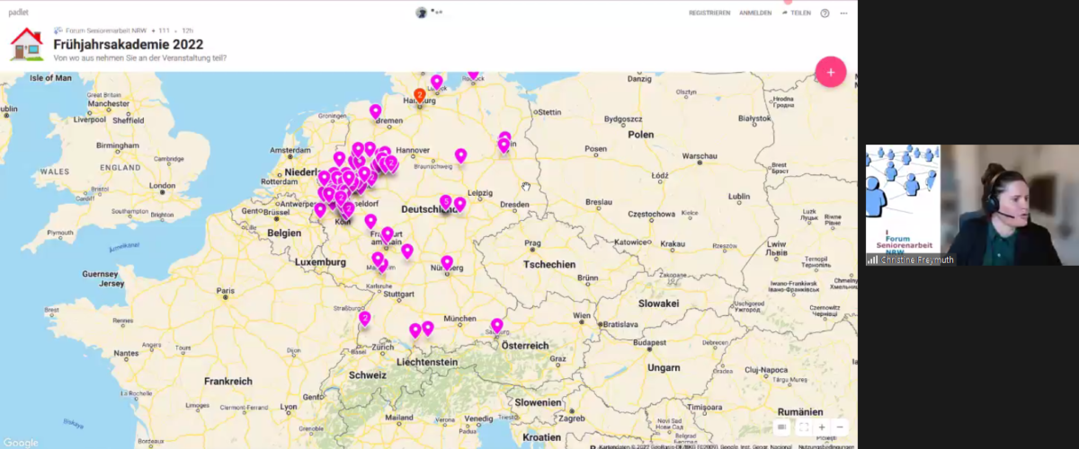Image resolution: width=1079 pixels, height=449 pixels.
Task: Click the ANMELDEN login link
Action: pyautogui.click(x=755, y=13)
